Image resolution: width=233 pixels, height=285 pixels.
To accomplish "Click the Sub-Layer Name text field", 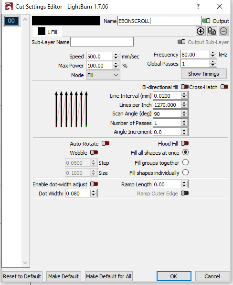I will pyautogui.click(x=102, y=42).
